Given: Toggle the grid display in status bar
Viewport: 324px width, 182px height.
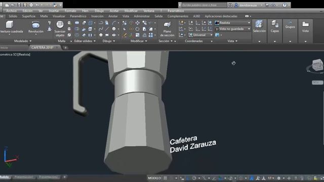Looking at the screenshot, I should 165,178.
